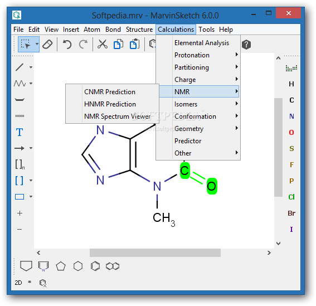Screen dimensions: 316x306
Task: Select the Eraser tool
Action: click(x=47, y=44)
